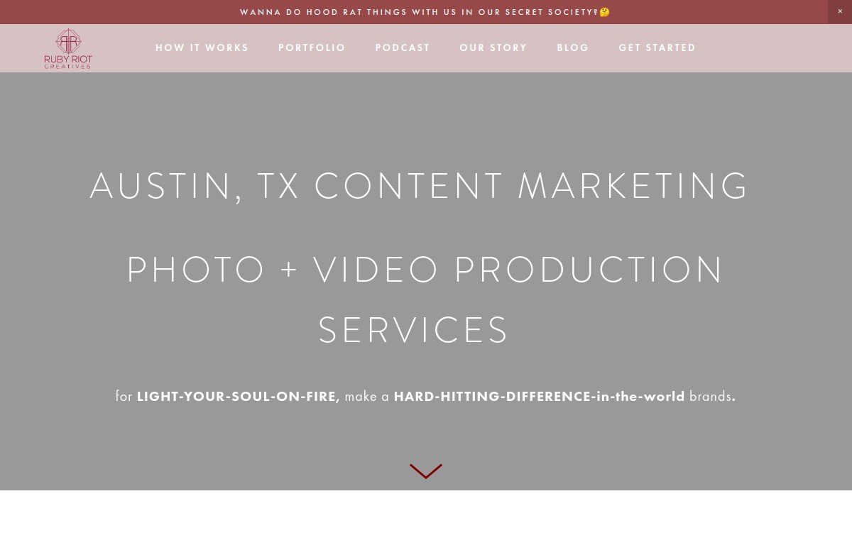
Task: Open the How It Works menu item
Action: click(202, 48)
